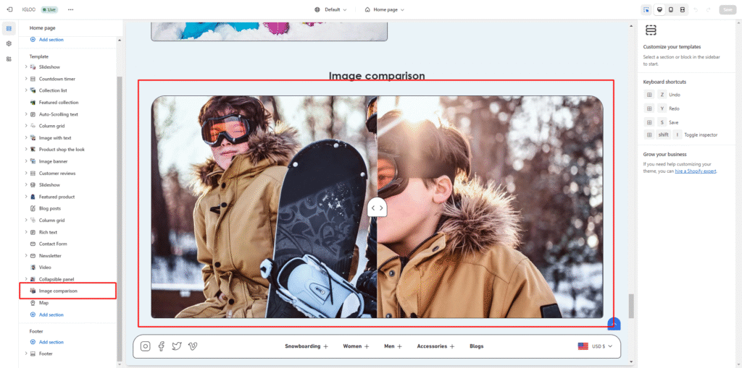Toggle the inspector selection tool

(646, 9)
